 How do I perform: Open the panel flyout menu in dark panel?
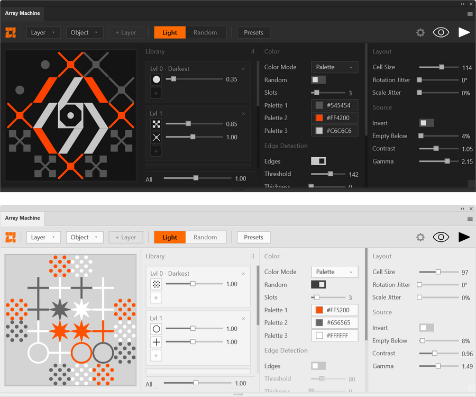[470, 14]
